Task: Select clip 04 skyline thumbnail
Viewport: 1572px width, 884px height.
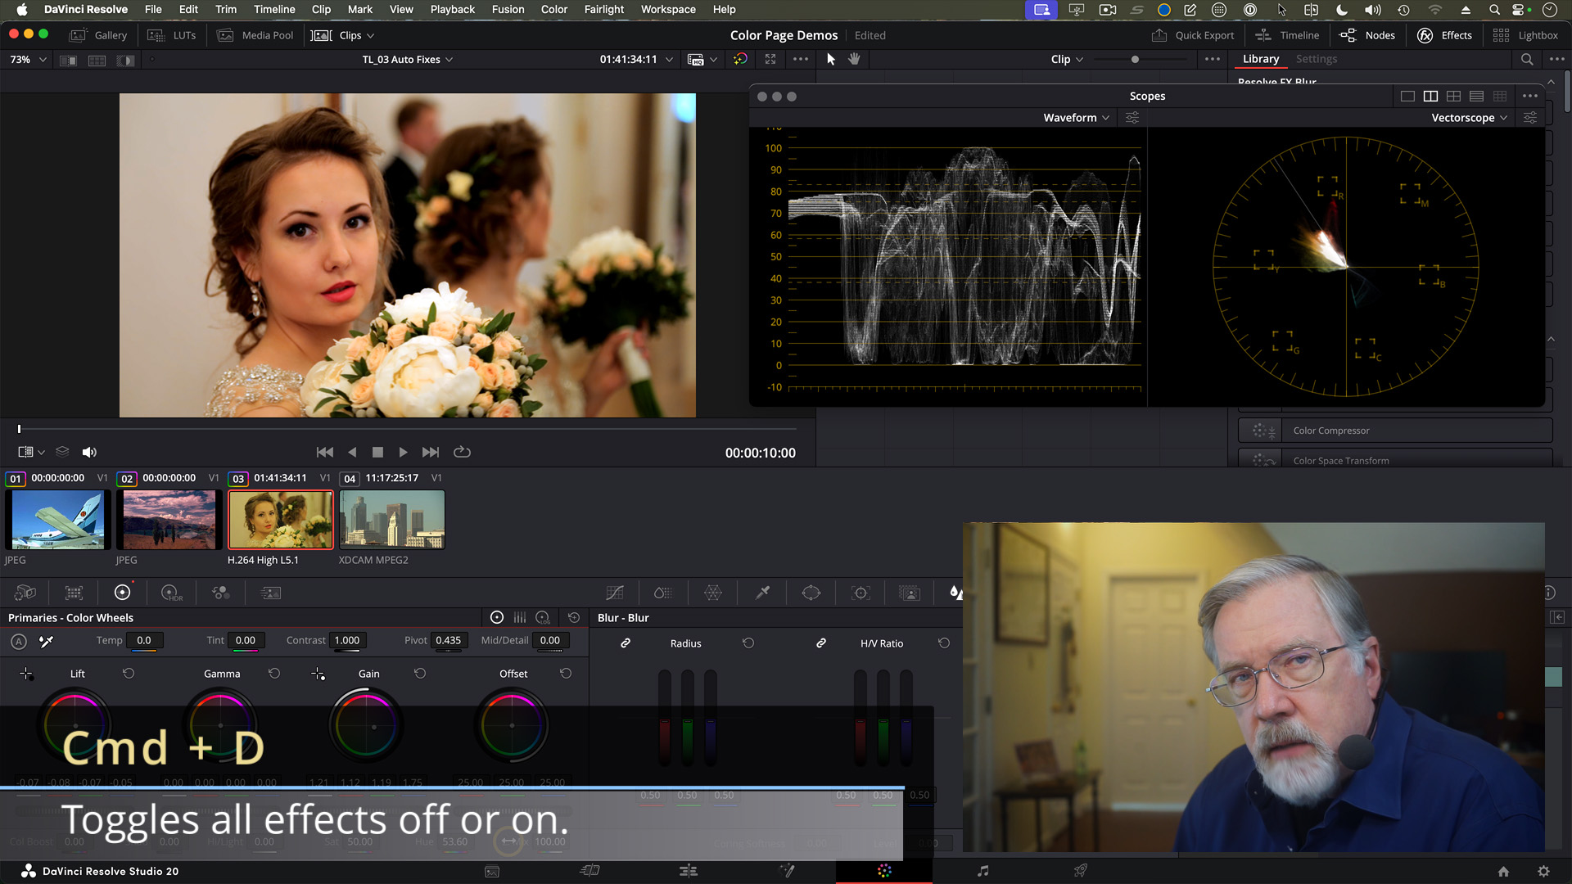Action: pyautogui.click(x=391, y=519)
